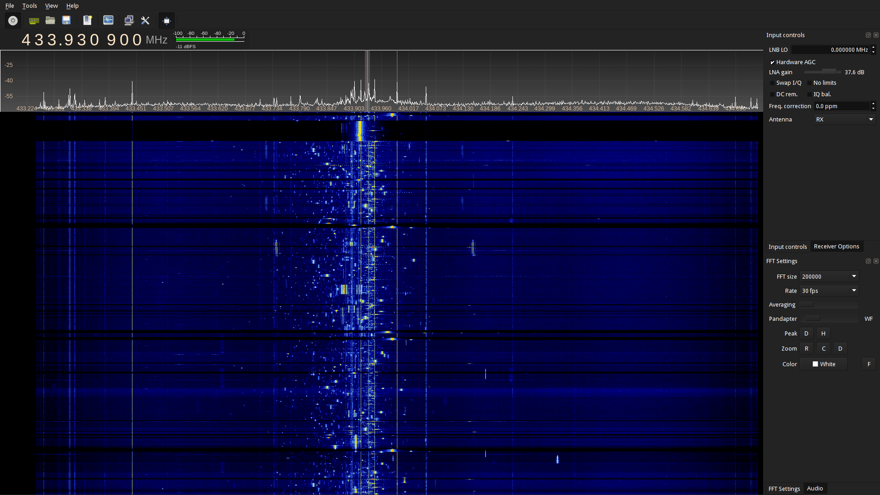Image resolution: width=880 pixels, height=495 pixels.
Task: Adjust the Averaging slider
Action: pyautogui.click(x=829, y=305)
